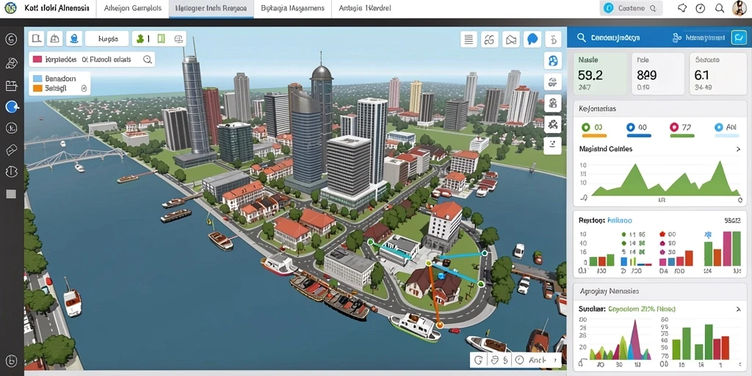Expand the Magistnd Celmes chart chevron
The height and width of the screenshot is (376, 752).
click(x=737, y=149)
